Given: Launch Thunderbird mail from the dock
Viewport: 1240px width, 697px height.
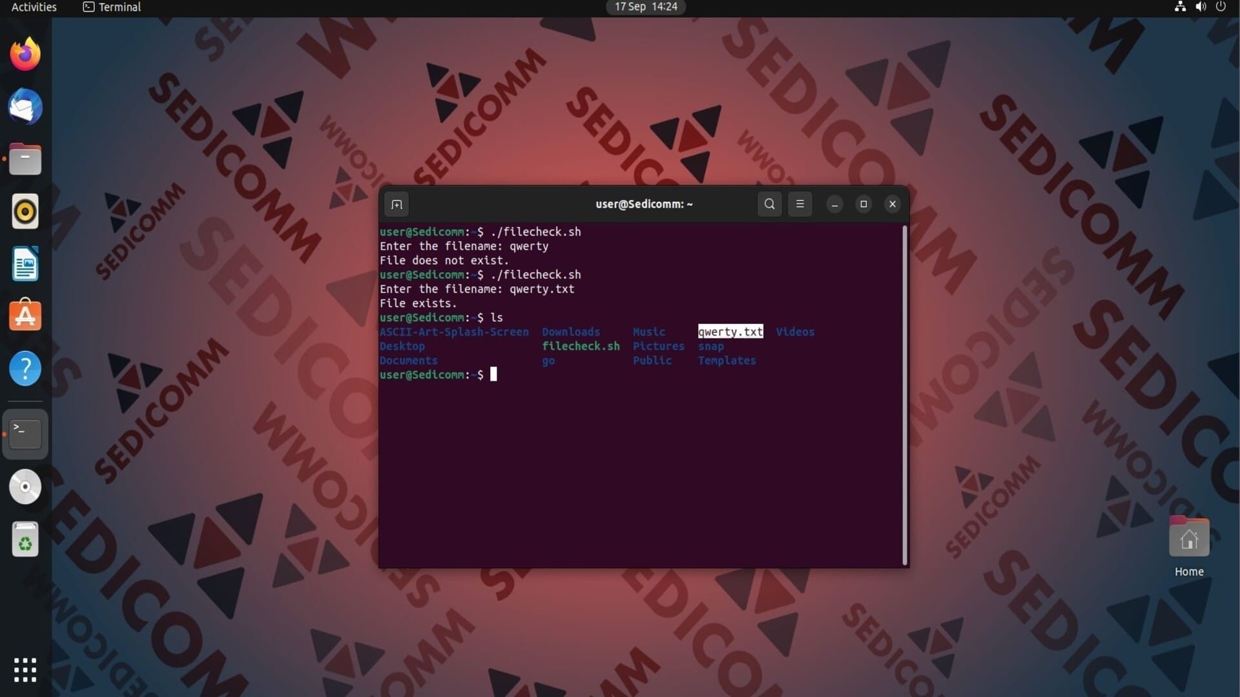Looking at the screenshot, I should 25,106.
